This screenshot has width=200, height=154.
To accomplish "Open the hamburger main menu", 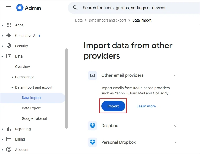I will (x=8, y=8).
